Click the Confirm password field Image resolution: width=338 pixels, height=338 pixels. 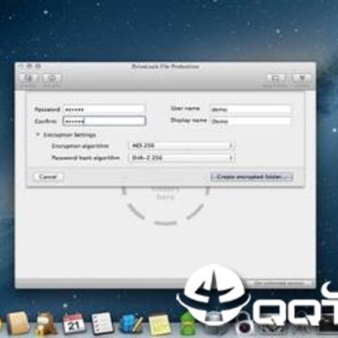pyautogui.click(x=104, y=121)
